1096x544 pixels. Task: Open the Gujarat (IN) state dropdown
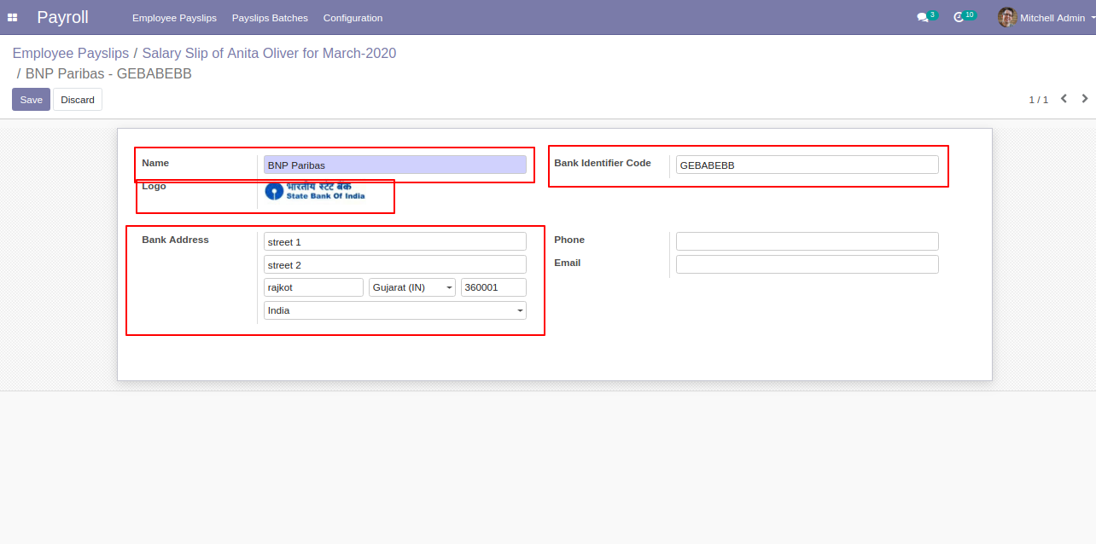(412, 287)
